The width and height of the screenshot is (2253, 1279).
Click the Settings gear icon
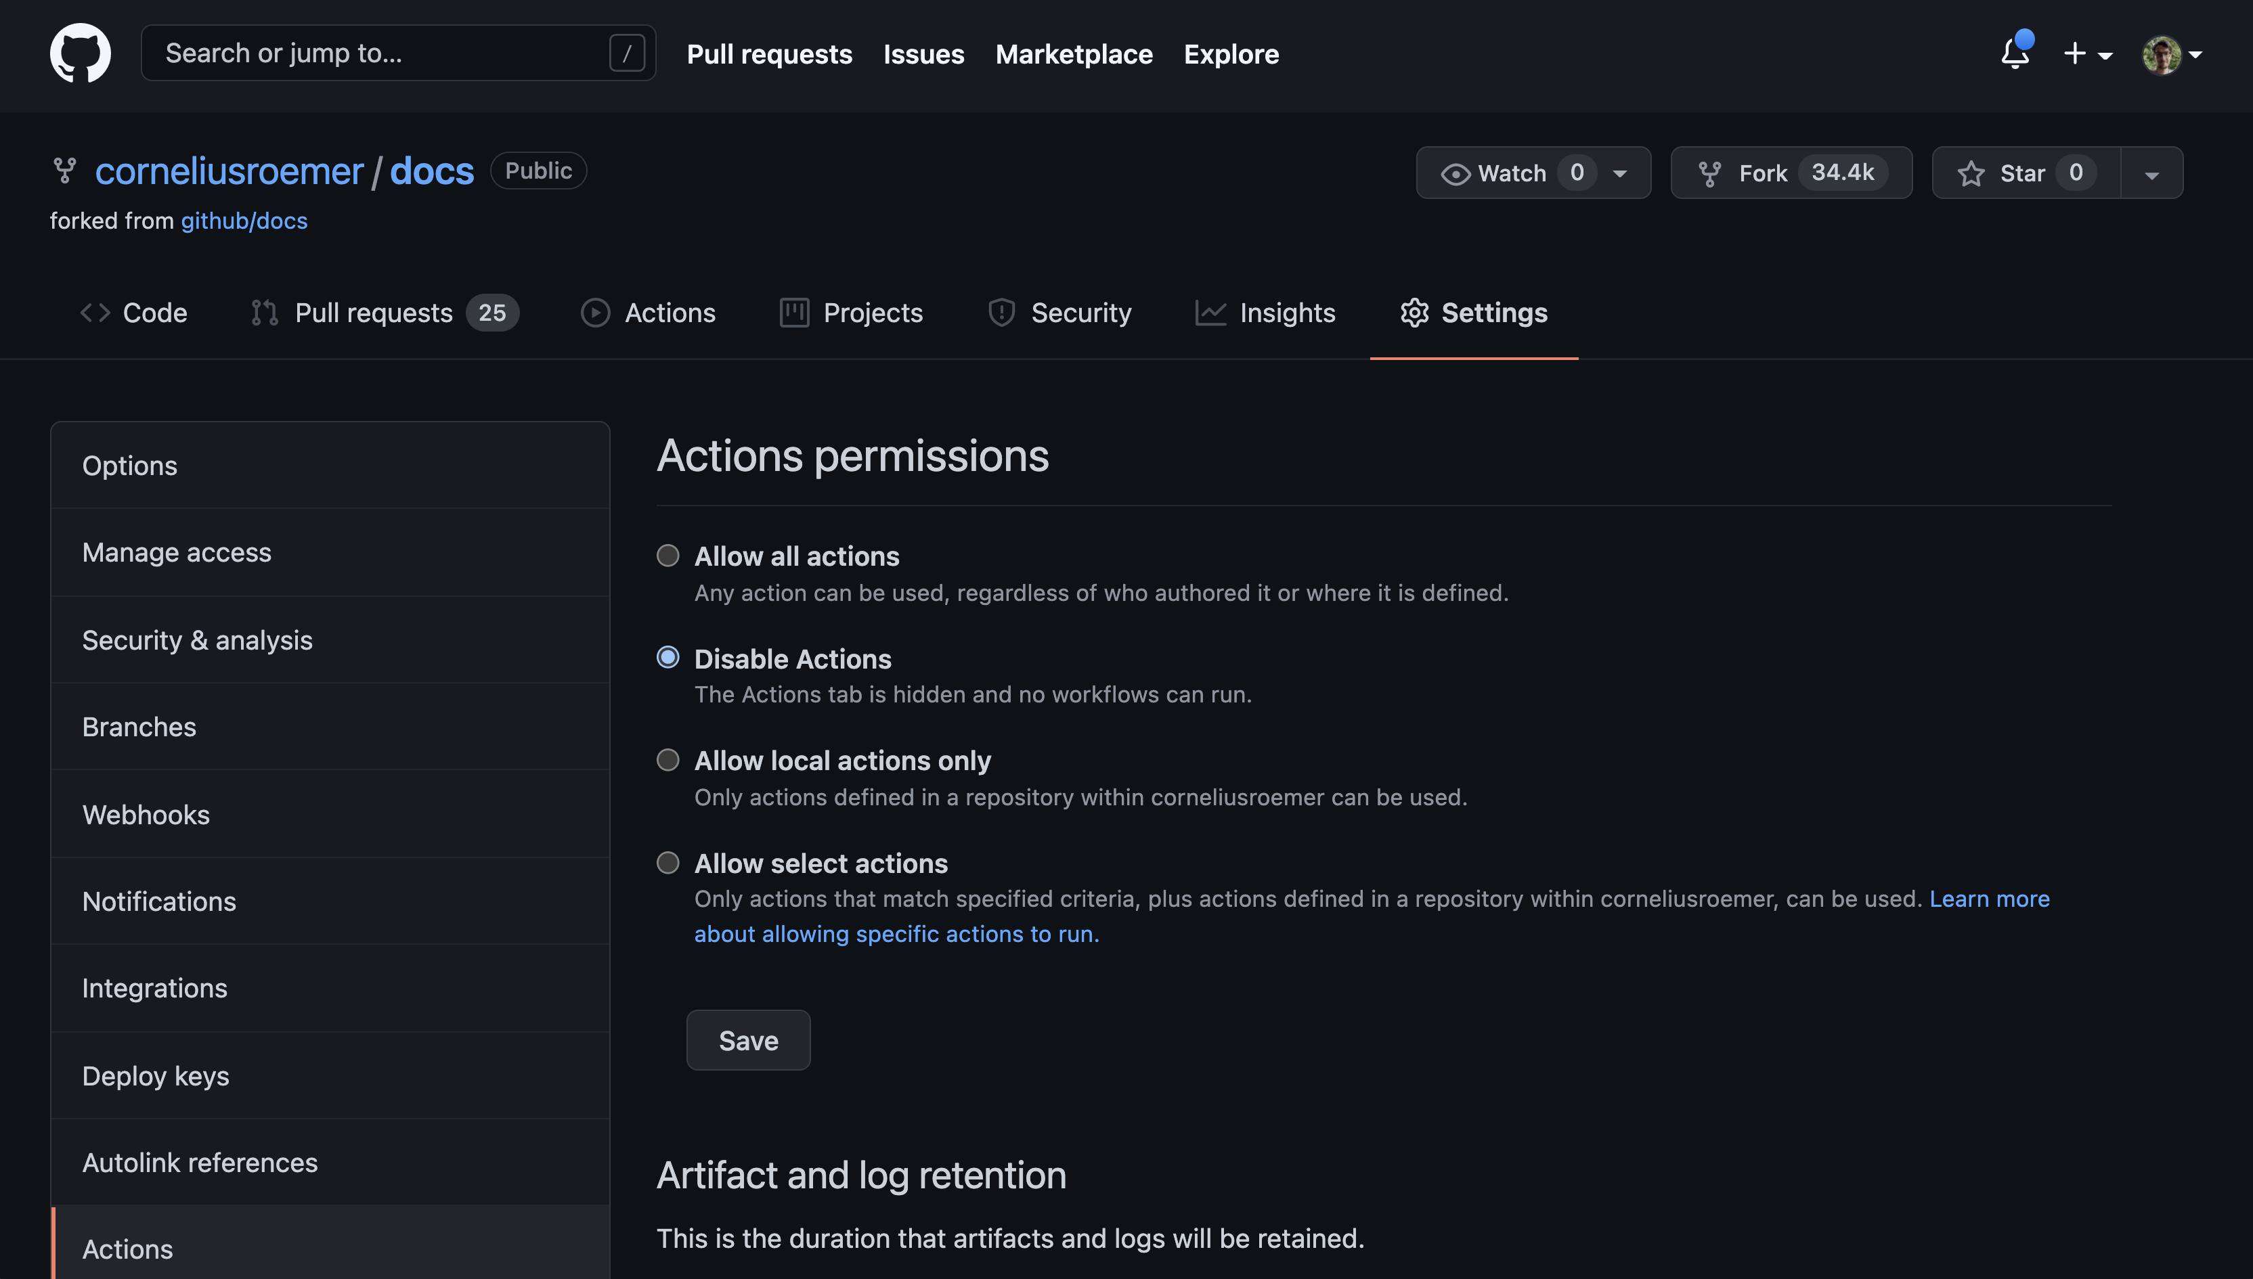[1415, 313]
